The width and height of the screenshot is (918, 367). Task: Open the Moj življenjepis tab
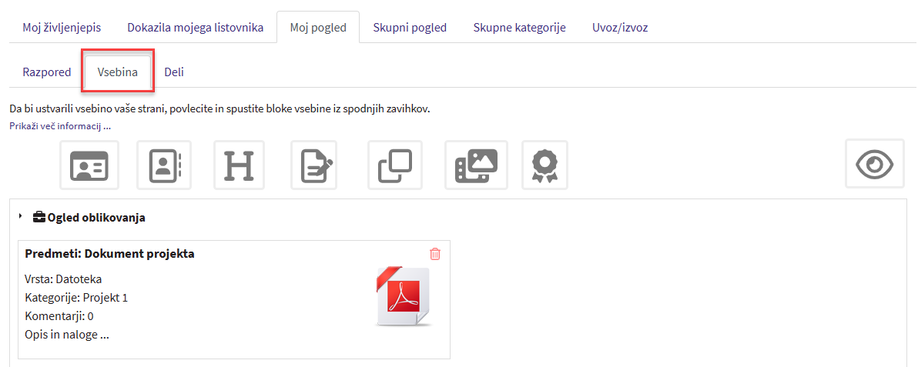[62, 28]
